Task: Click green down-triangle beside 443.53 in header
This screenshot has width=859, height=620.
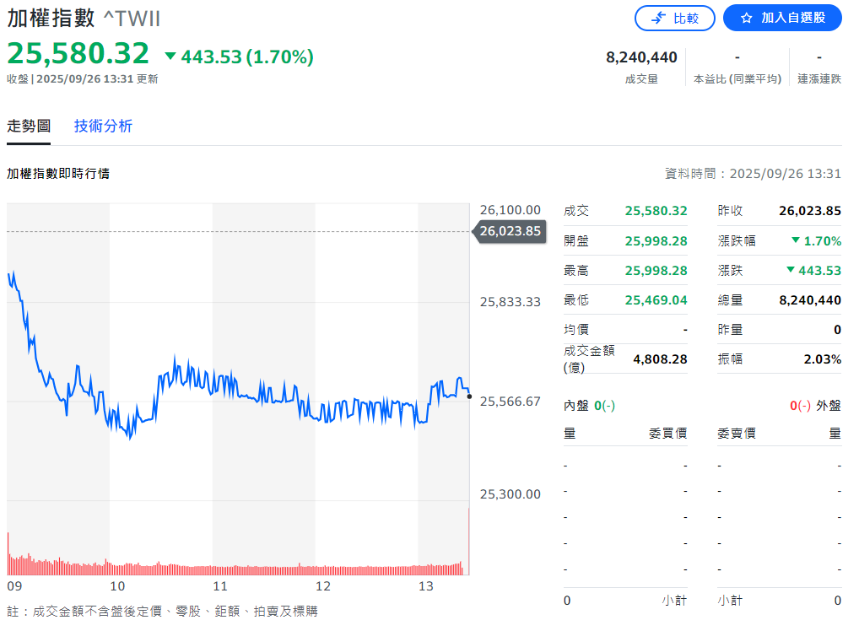Action: [x=170, y=57]
